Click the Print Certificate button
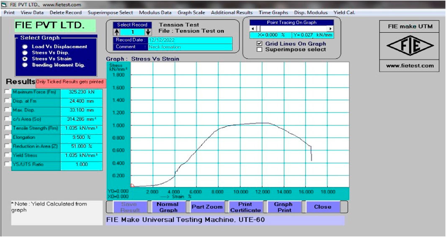The image size is (446, 237). pyautogui.click(x=245, y=207)
